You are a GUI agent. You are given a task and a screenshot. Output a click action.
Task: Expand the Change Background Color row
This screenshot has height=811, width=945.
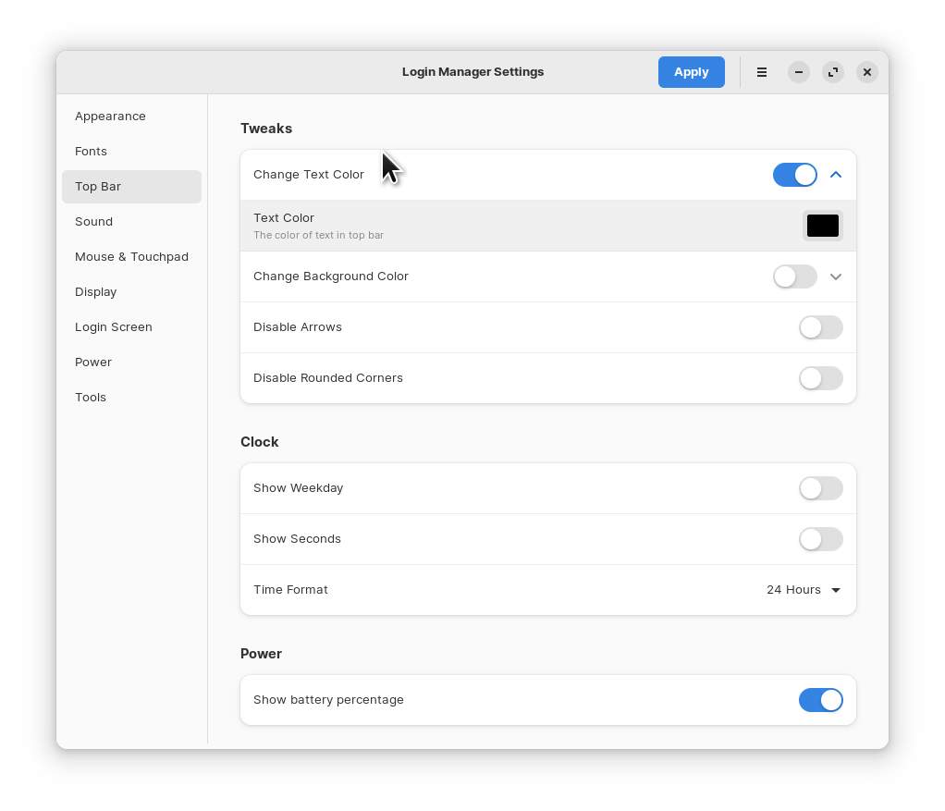click(x=835, y=276)
